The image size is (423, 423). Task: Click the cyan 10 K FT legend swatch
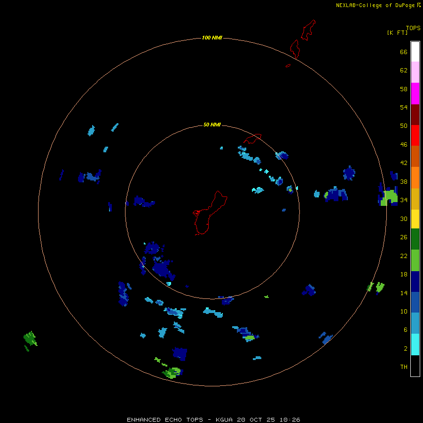[x=415, y=345]
